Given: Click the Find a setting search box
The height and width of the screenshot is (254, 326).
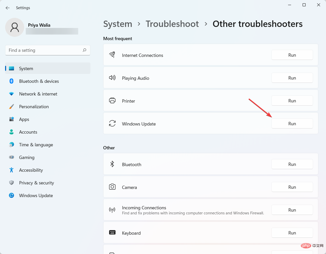Looking at the screenshot, I should (x=48, y=50).
